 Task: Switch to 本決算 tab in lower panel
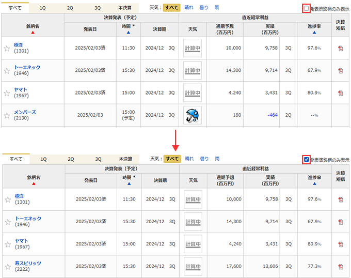(125, 159)
